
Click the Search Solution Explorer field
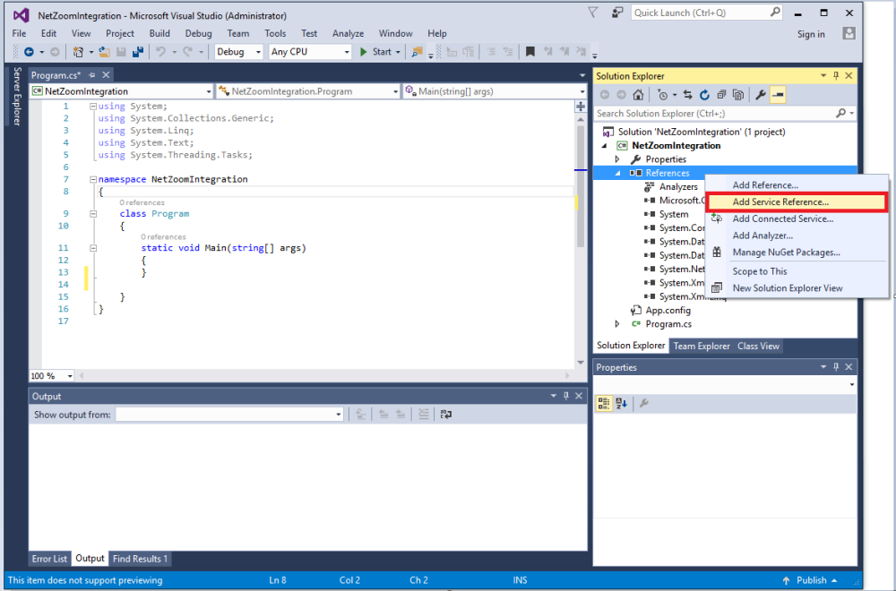click(x=725, y=114)
